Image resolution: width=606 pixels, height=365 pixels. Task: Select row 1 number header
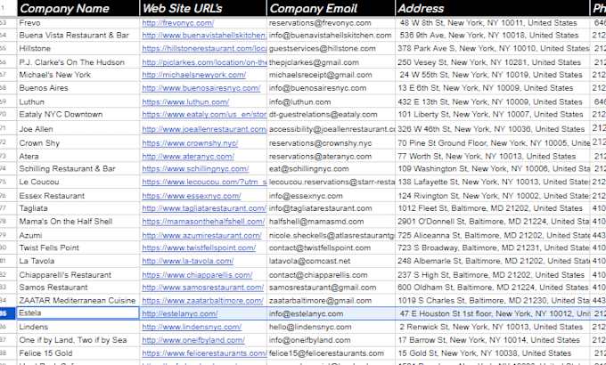tap(8, 8)
